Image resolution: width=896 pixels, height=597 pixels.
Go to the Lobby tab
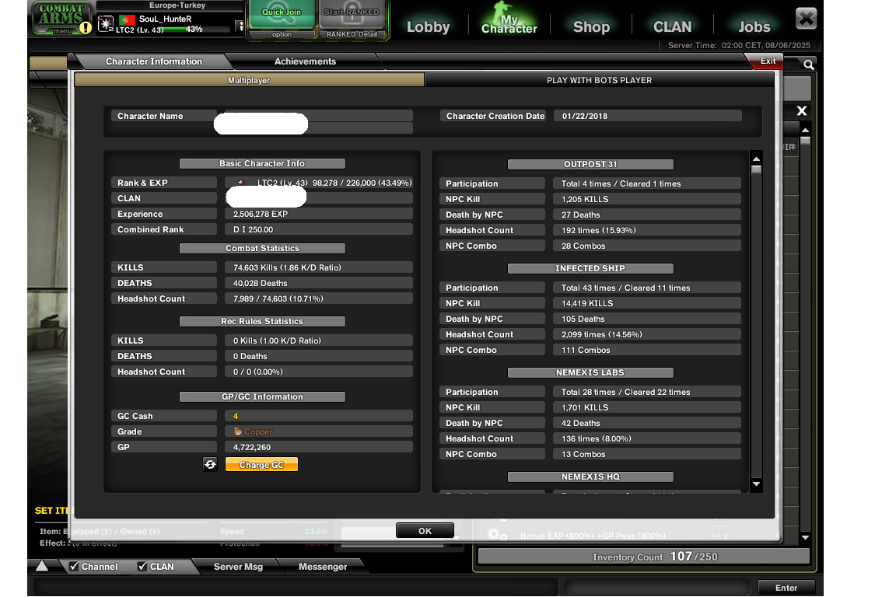pyautogui.click(x=428, y=27)
